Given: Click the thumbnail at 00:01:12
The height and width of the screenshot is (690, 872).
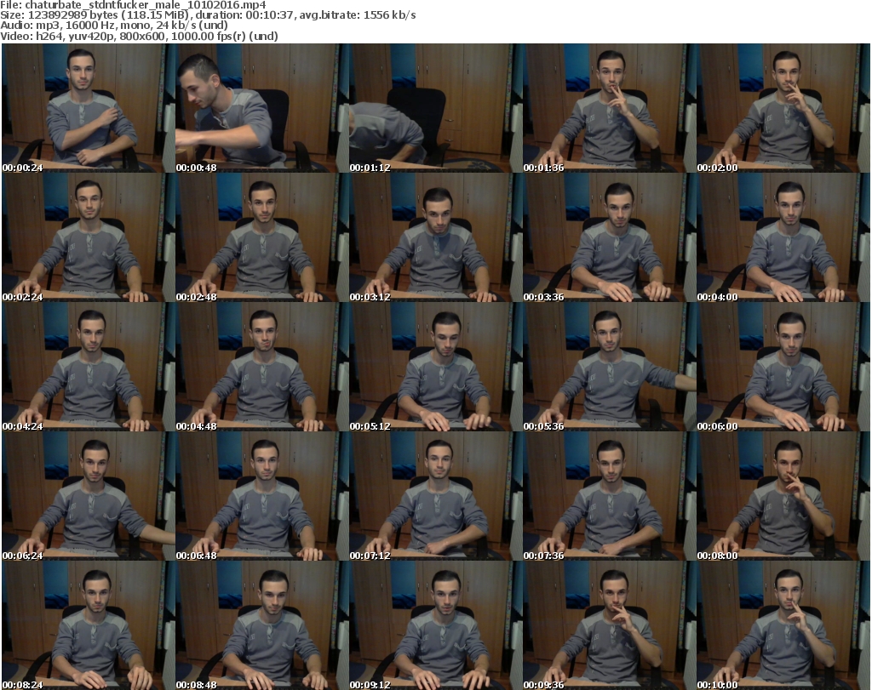Looking at the screenshot, I should tap(435, 108).
